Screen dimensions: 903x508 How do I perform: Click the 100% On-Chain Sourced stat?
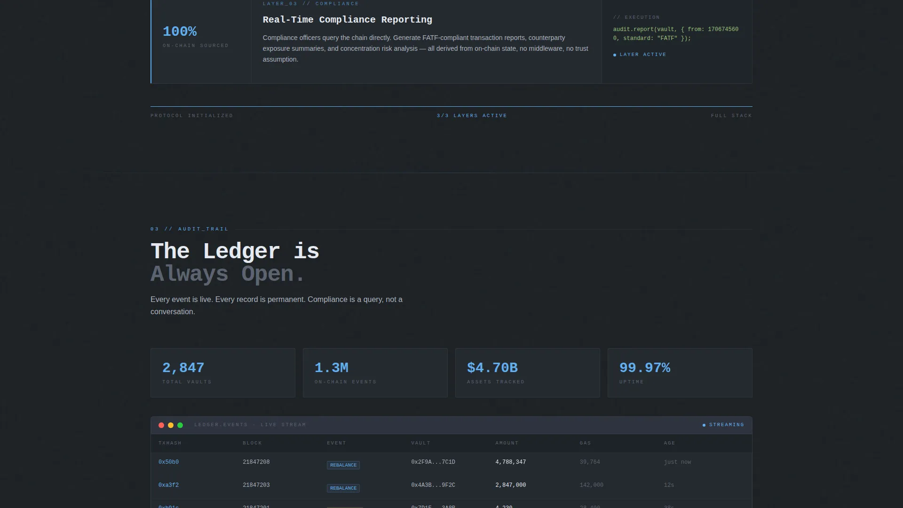pos(196,37)
